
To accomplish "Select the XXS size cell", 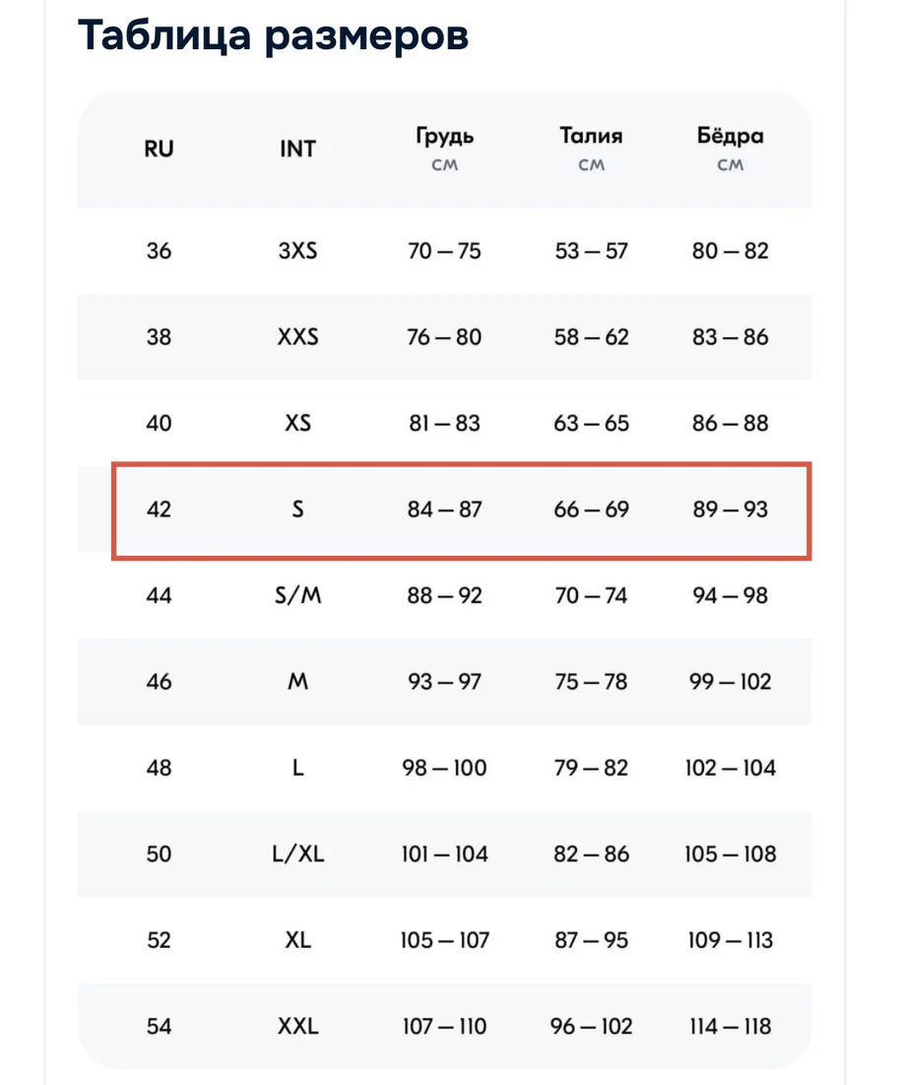I will coord(297,337).
